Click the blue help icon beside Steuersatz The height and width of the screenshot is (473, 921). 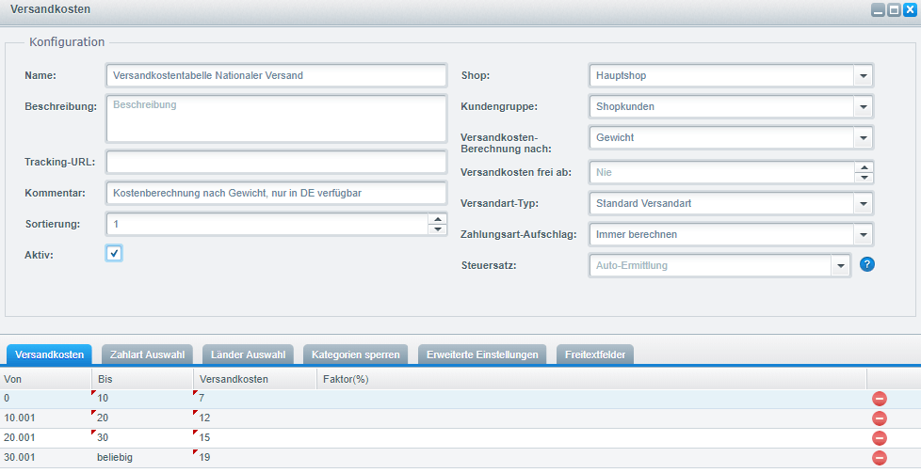pyautogui.click(x=867, y=264)
